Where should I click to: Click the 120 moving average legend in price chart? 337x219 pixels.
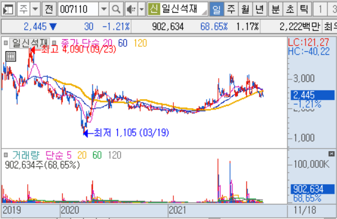[x=140, y=43]
